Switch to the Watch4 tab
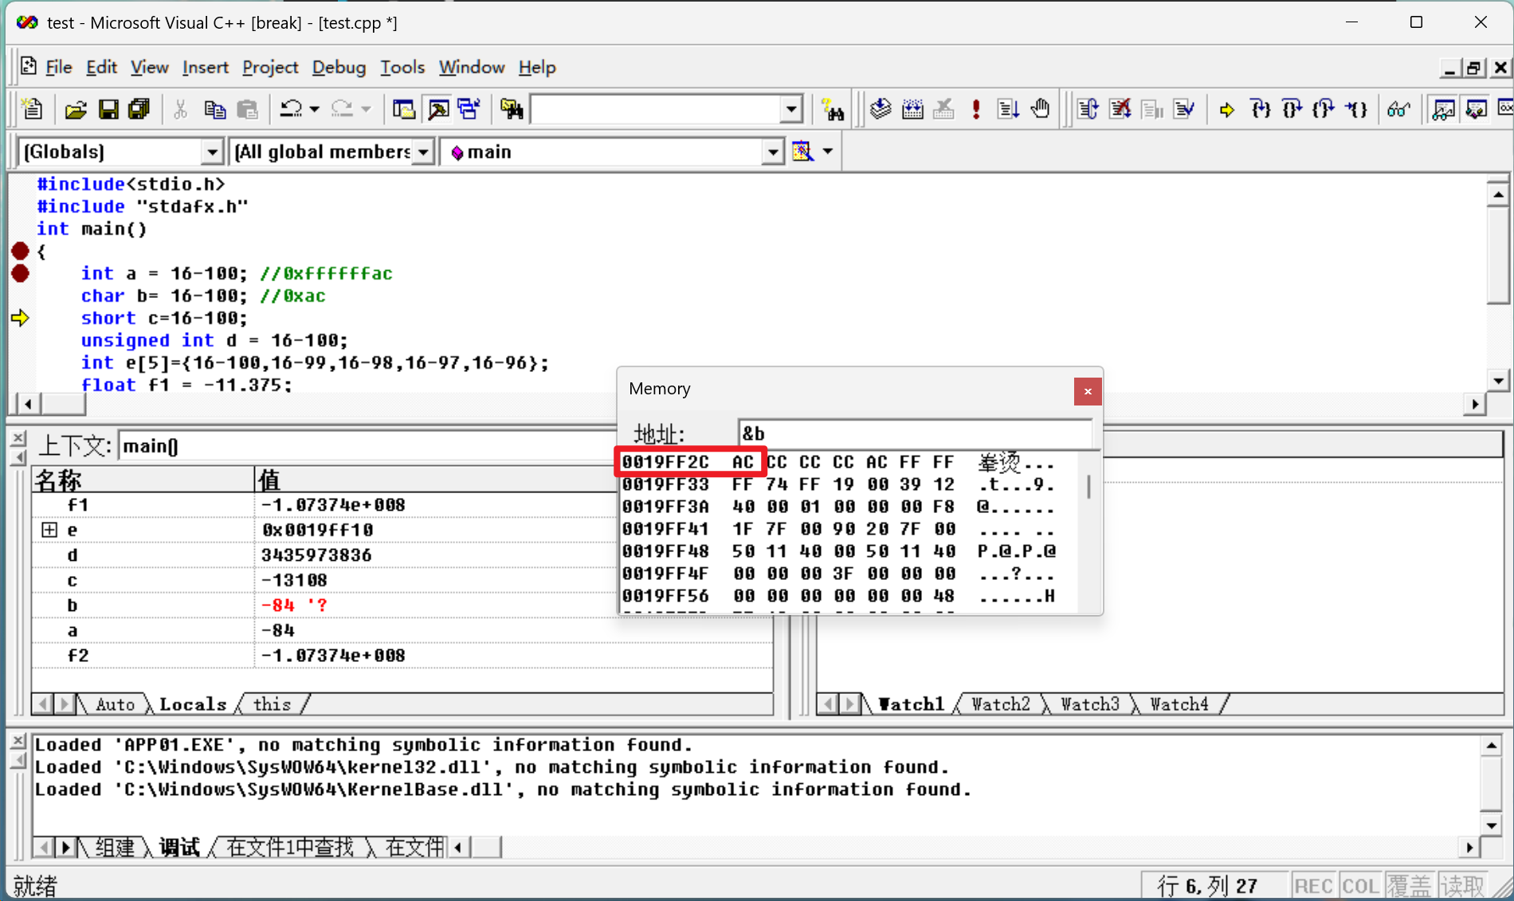 [1179, 704]
